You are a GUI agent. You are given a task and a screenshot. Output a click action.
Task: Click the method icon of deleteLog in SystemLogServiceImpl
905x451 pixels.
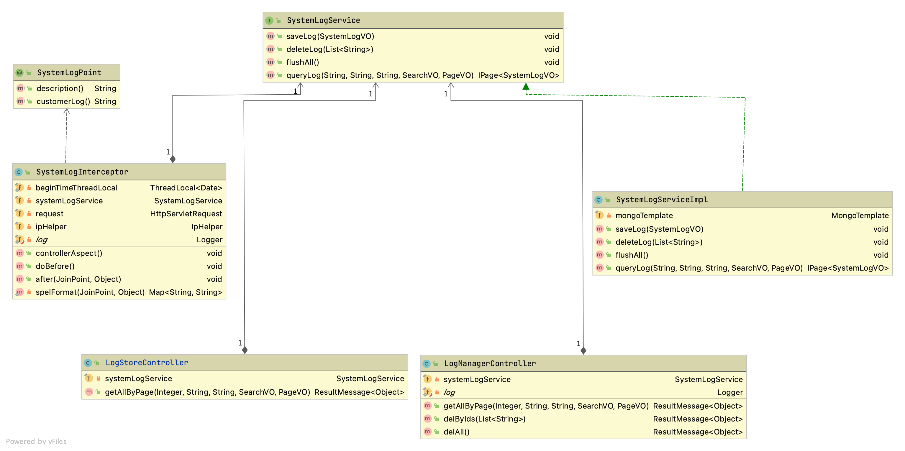coord(600,242)
